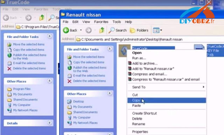Choose Properties in context menu
The height and width of the screenshot is (135, 224).
167,132
